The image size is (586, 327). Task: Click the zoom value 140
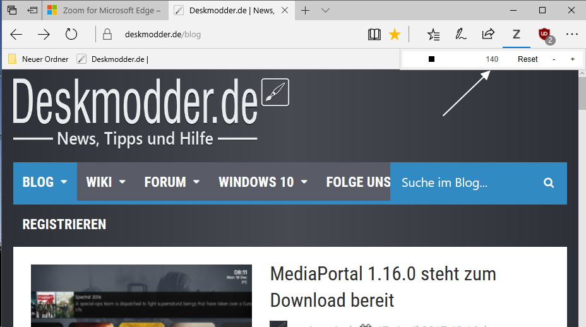(x=492, y=59)
